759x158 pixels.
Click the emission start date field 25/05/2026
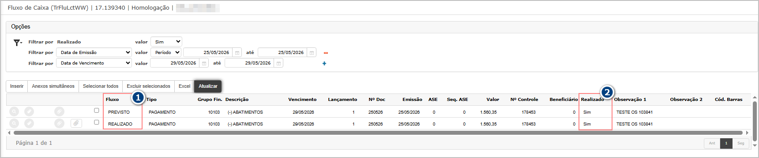click(x=208, y=53)
